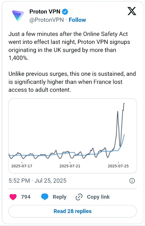Click the copy link chain icon

[79, 197]
